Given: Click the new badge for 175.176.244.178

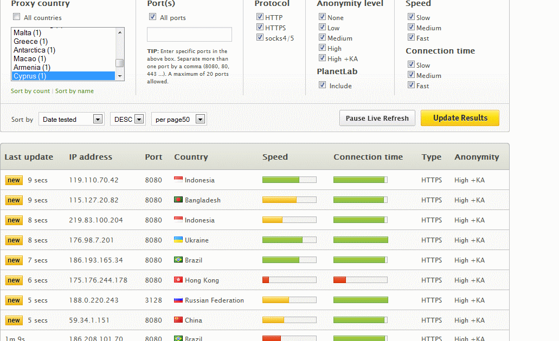Looking at the screenshot, I should tap(14, 280).
